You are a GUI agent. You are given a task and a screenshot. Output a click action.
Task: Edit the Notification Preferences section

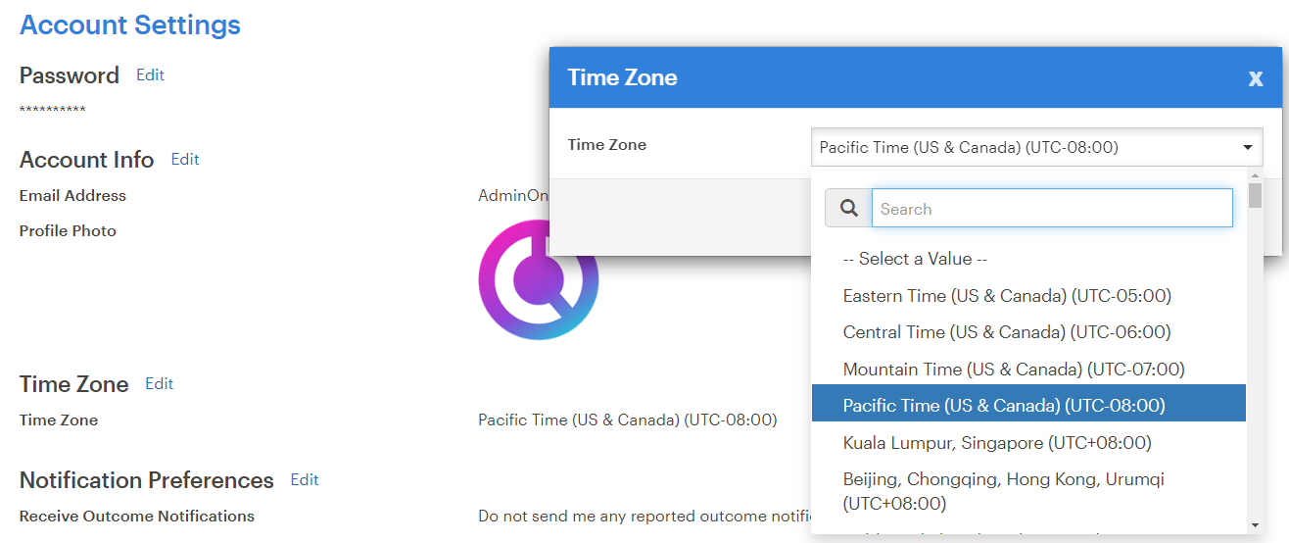pos(305,480)
